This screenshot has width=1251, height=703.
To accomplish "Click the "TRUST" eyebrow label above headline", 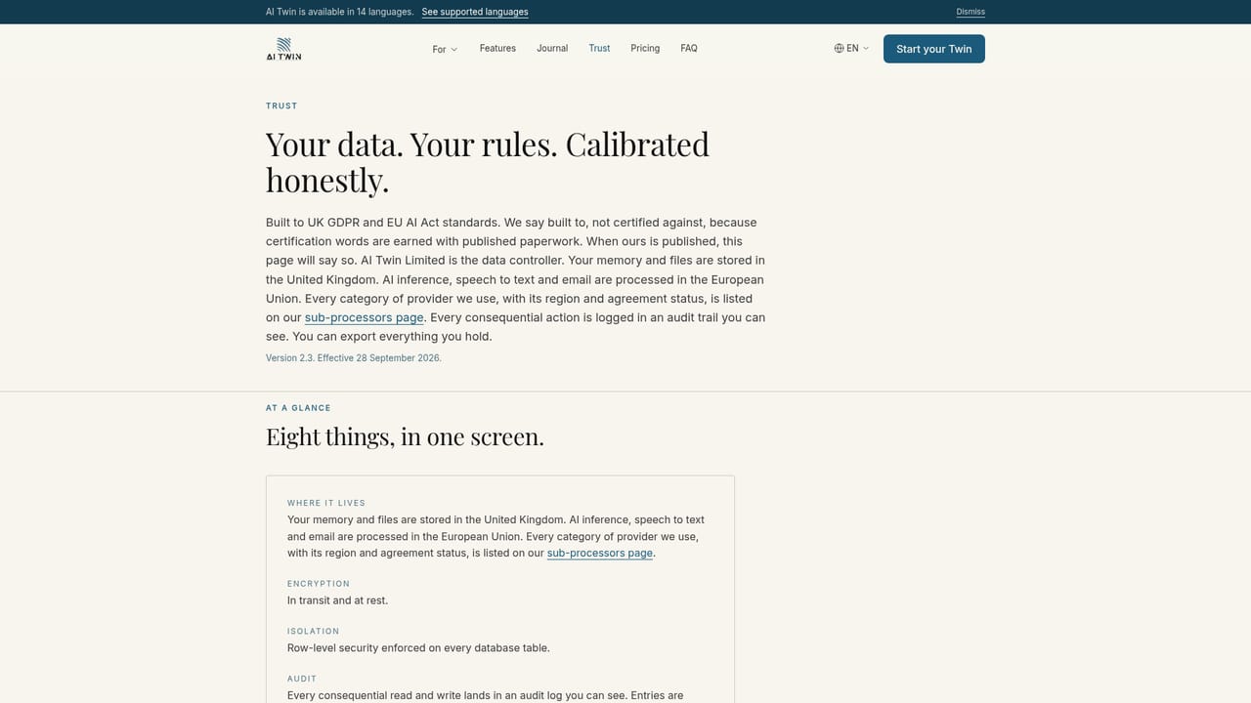I will tap(281, 105).
